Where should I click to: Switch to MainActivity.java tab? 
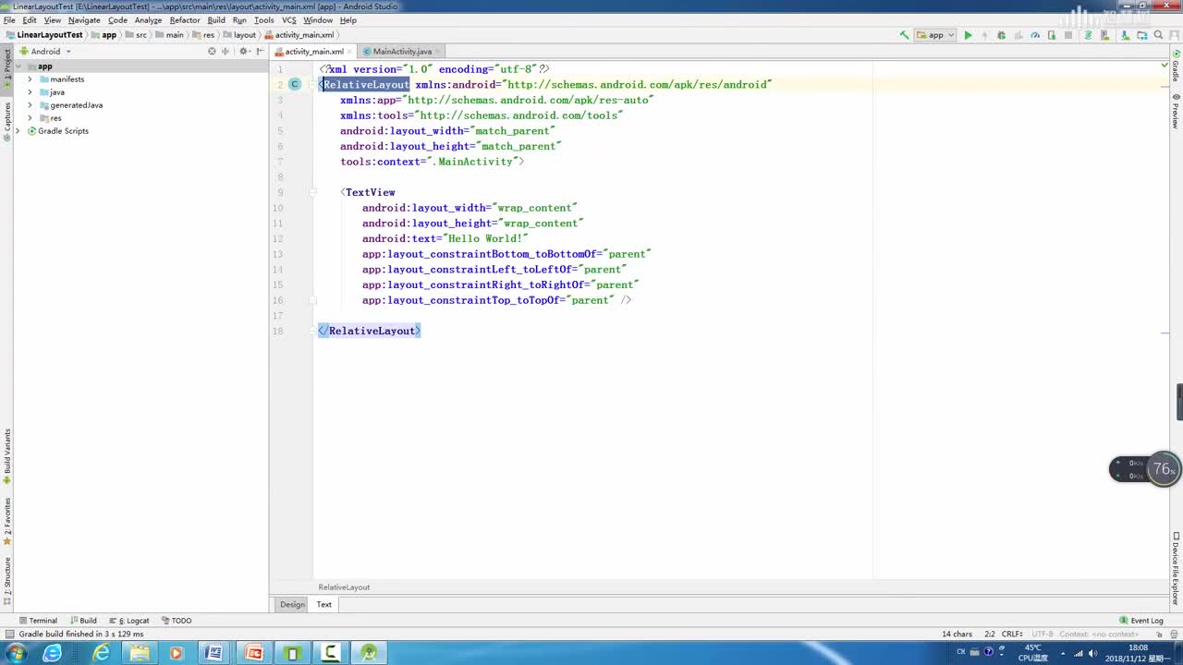(x=402, y=52)
